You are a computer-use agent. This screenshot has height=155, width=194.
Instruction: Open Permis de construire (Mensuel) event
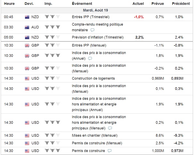[x=96, y=143]
